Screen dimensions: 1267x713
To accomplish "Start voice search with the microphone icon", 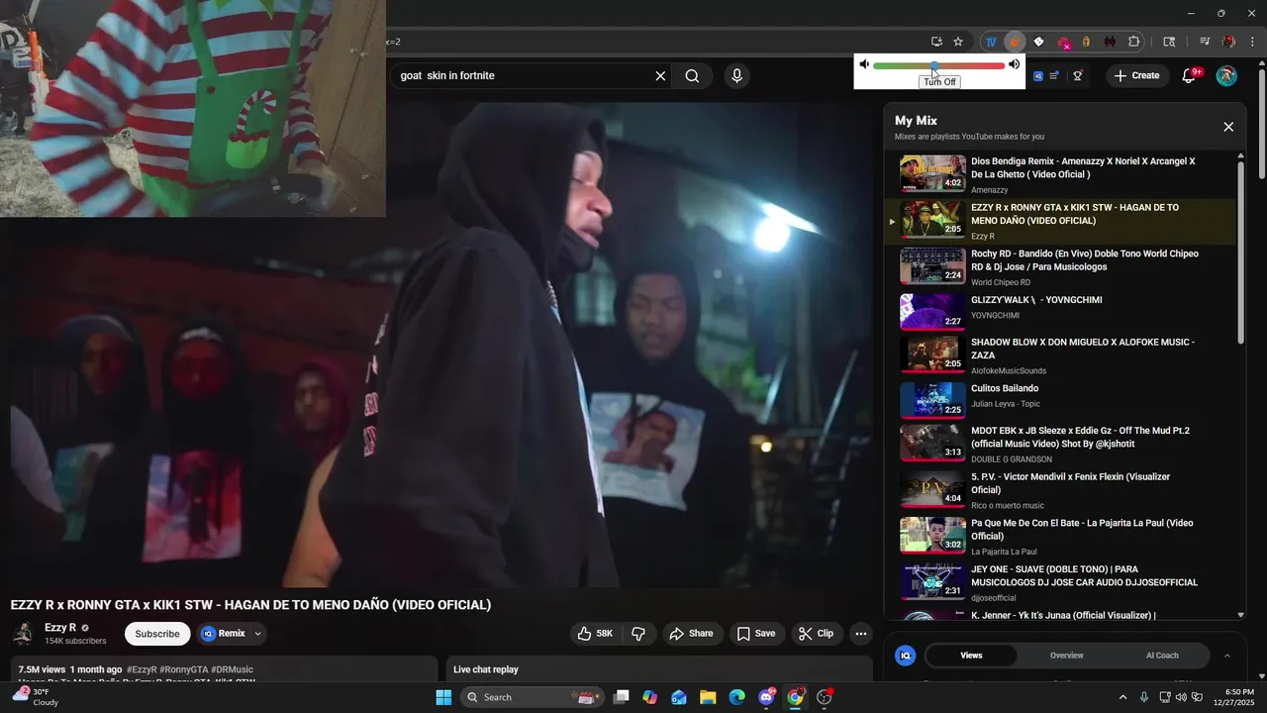I will click(736, 76).
